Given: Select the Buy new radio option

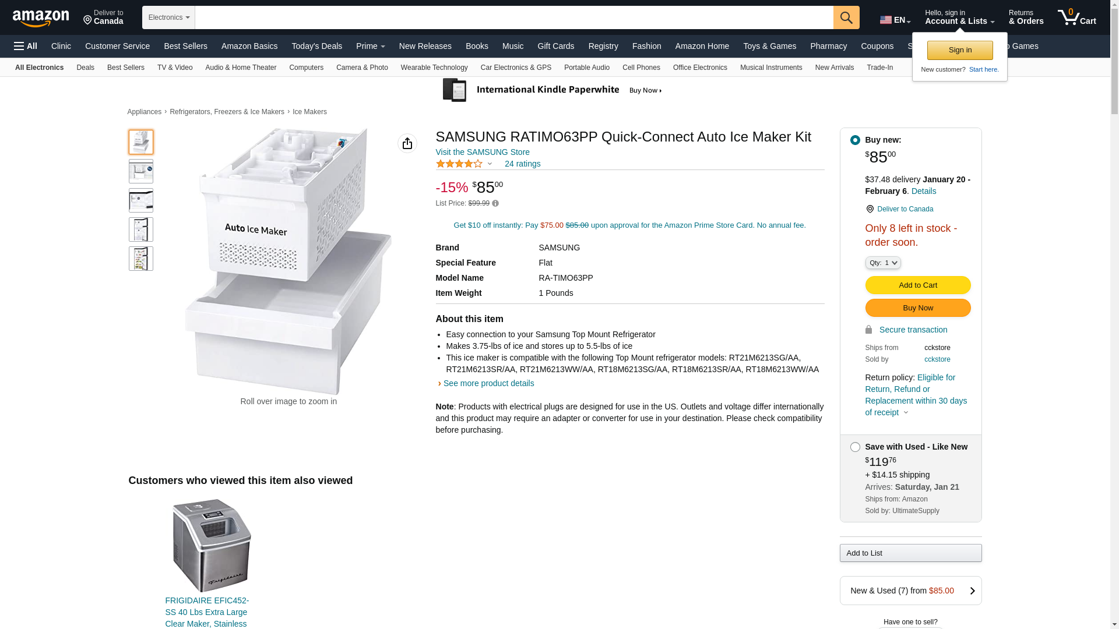Looking at the screenshot, I should 855,140.
